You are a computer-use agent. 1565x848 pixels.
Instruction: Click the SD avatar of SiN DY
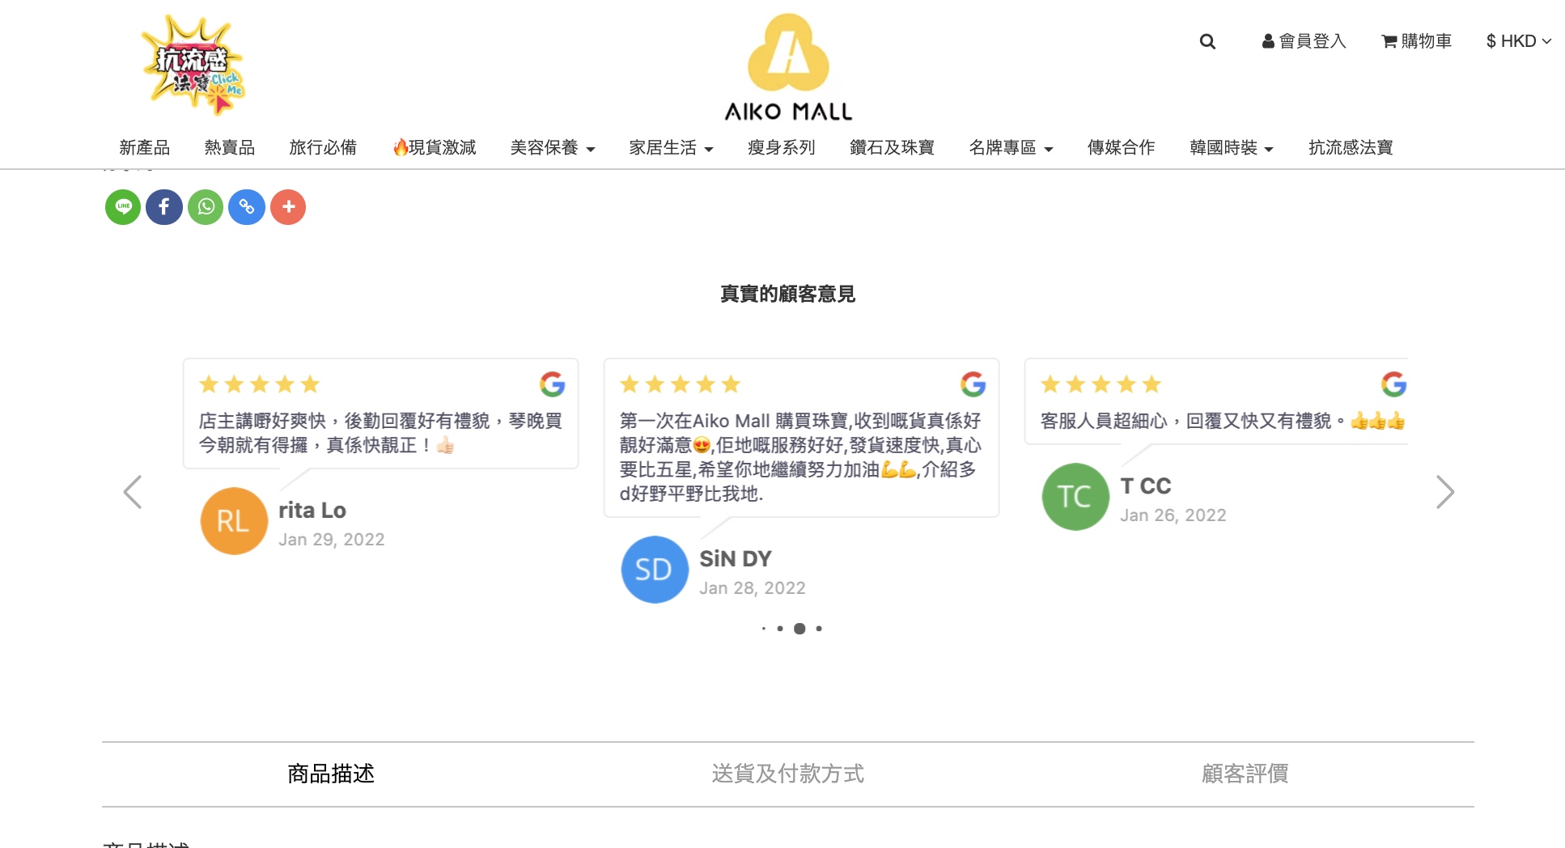pyautogui.click(x=655, y=570)
